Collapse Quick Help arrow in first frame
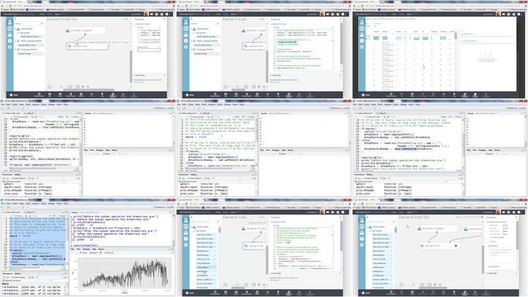 (164, 75)
